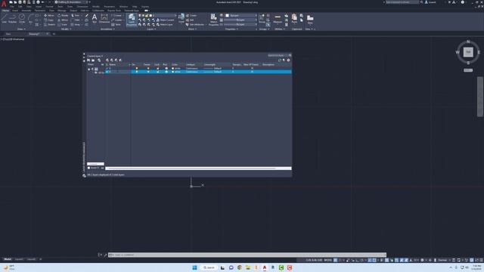Expand the Layers panel flyout
Screen dimensions: 484x272
[x=151, y=29]
